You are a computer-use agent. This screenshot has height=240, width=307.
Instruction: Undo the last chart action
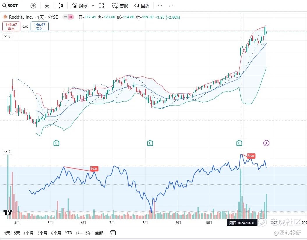pyautogui.click(x=160, y=6)
